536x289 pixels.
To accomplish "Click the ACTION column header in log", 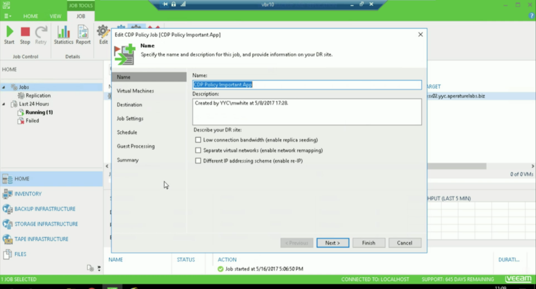I will (227, 260).
